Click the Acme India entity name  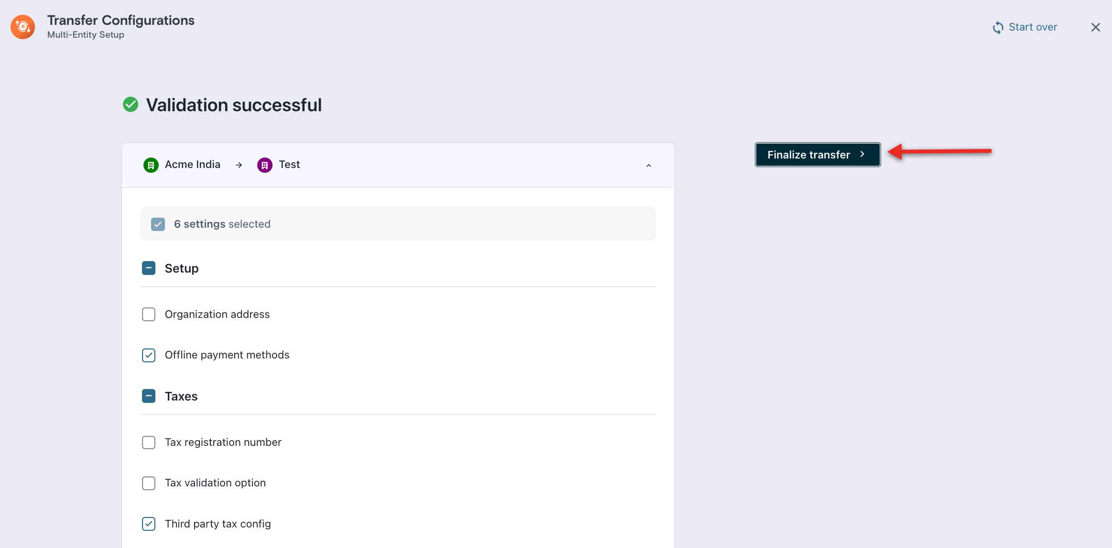(193, 165)
